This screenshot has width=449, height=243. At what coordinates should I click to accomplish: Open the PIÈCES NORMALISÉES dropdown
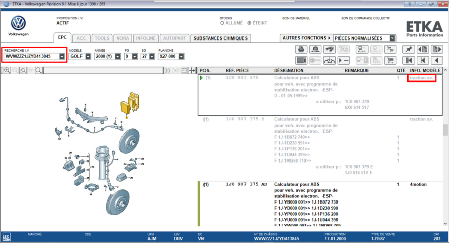click(x=392, y=38)
